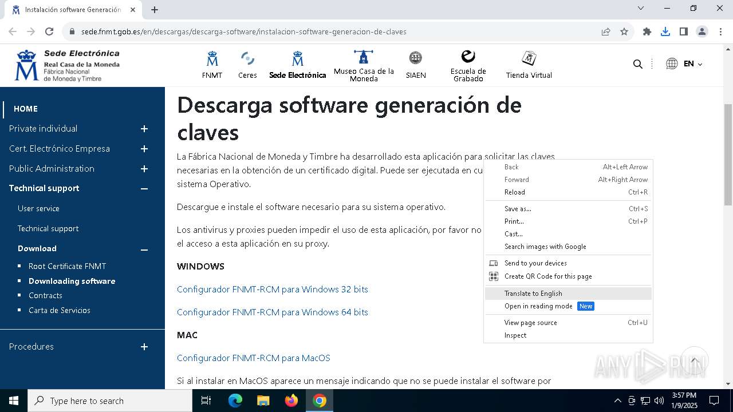
Task: Reload the page with toolbar reload icon
Action: 49,31
